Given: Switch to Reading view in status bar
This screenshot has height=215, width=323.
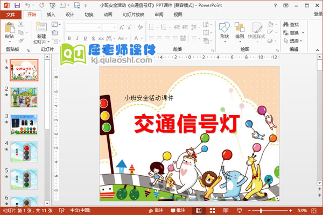Looking at the screenshot, I should (226, 211).
